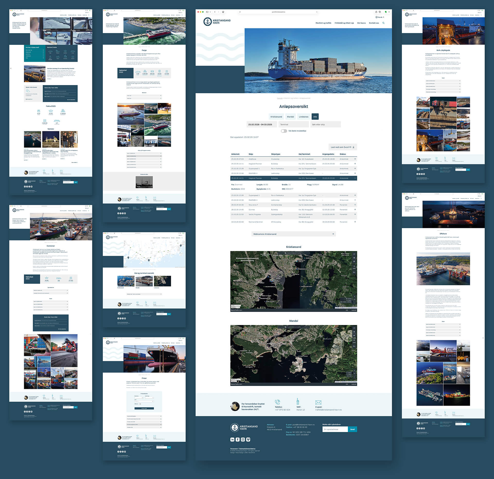Image resolution: width=494 pixels, height=479 pixels.
Task: Expand the AidaNova row plus sign
Action: click(355, 159)
